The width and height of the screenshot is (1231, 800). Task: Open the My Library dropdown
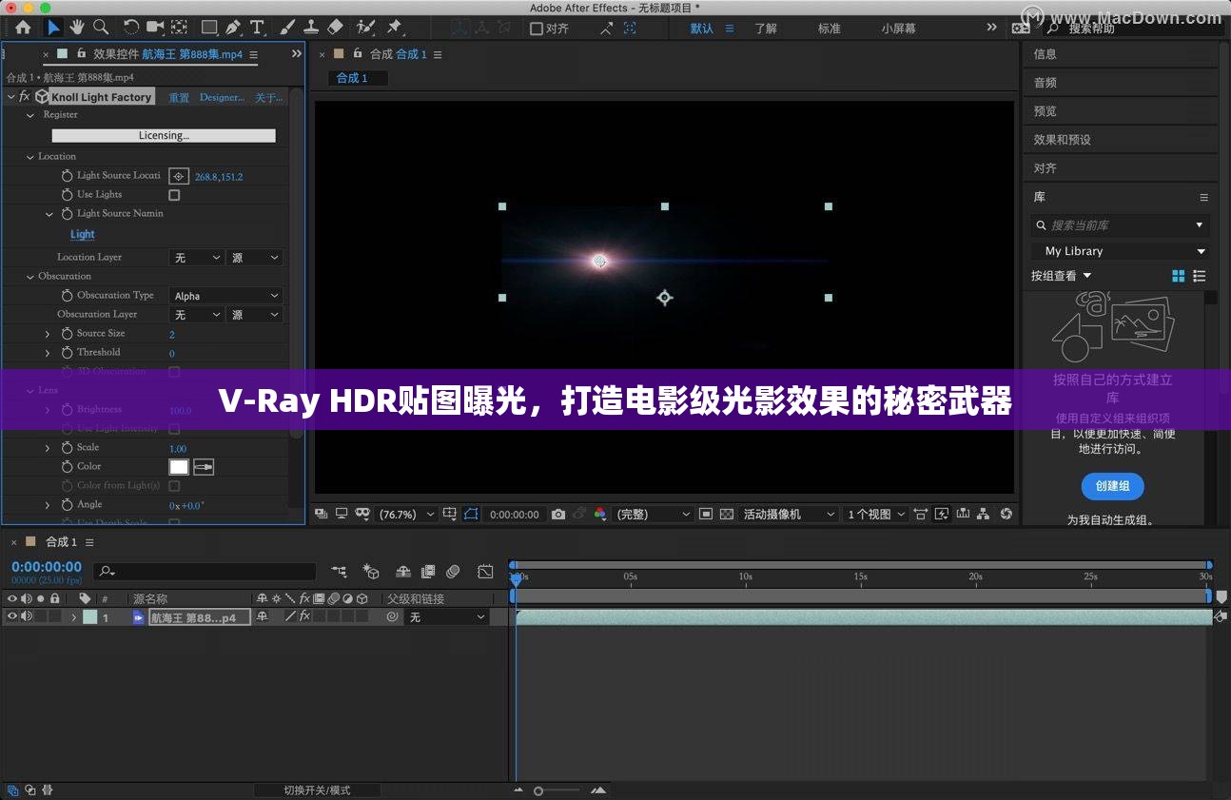[1120, 251]
